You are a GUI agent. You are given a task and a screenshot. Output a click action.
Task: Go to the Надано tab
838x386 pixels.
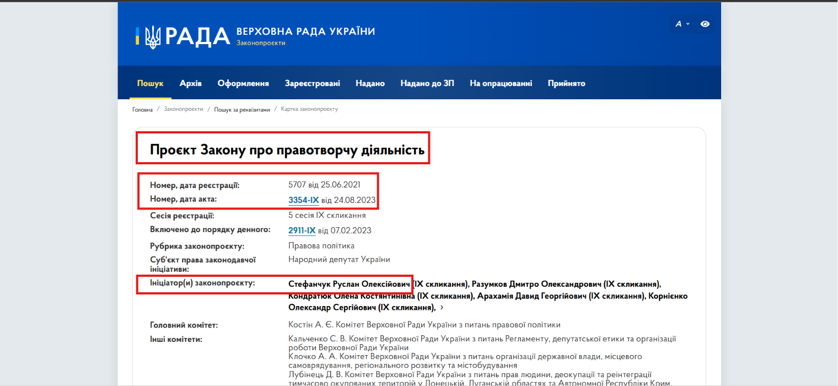(x=370, y=83)
